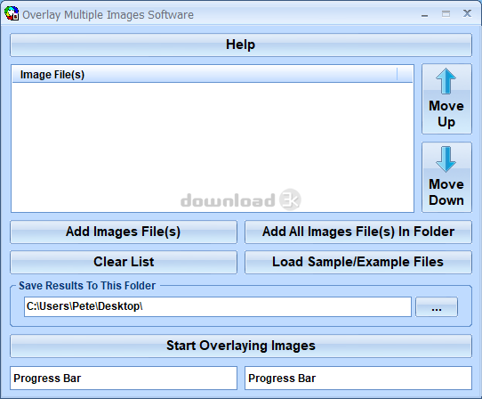Browse for save folder with ellipsis button

tap(437, 307)
